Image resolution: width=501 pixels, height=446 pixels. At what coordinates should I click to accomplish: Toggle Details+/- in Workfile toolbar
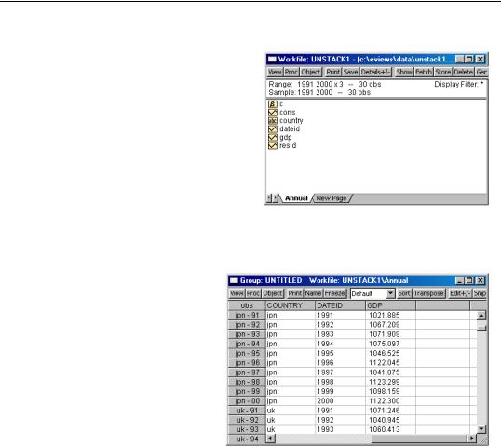coord(376,73)
